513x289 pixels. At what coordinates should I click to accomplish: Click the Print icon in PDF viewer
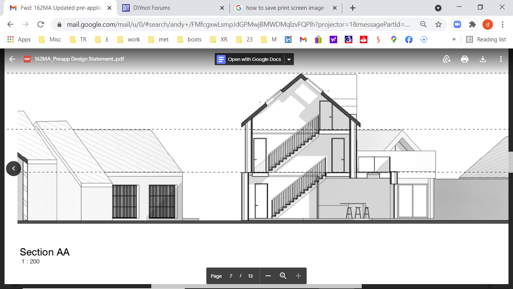point(465,59)
